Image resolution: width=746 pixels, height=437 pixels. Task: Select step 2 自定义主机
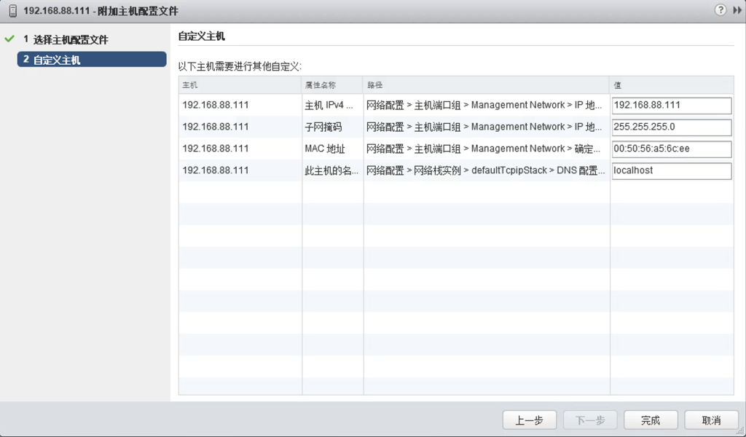point(92,60)
